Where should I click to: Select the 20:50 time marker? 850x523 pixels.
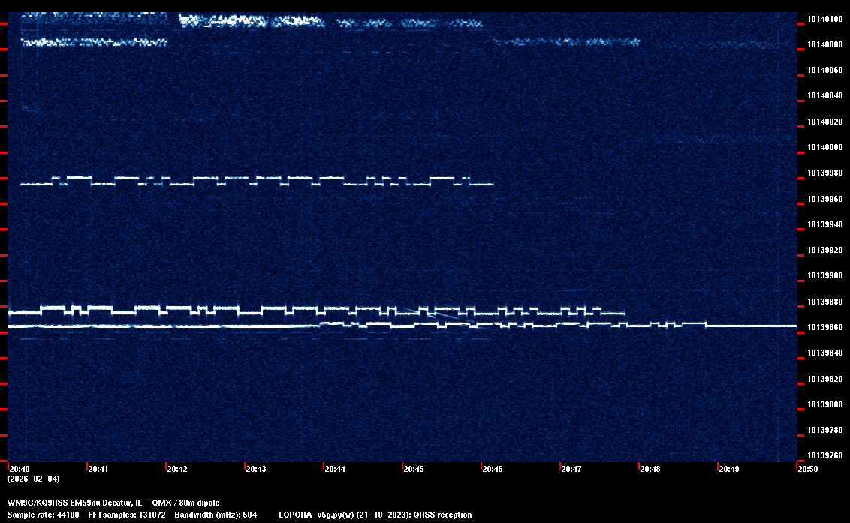click(808, 469)
